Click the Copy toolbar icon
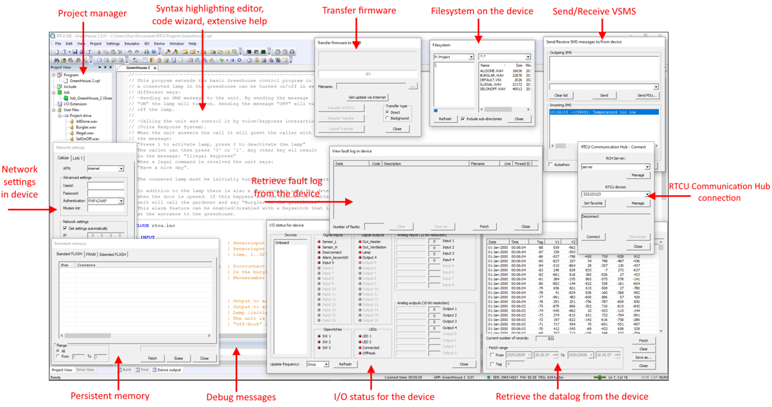This screenshot has height=407, width=772. pyautogui.click(x=106, y=52)
